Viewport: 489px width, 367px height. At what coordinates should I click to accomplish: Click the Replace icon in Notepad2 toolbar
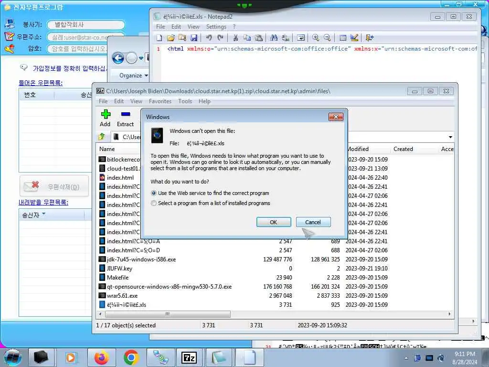286,38
